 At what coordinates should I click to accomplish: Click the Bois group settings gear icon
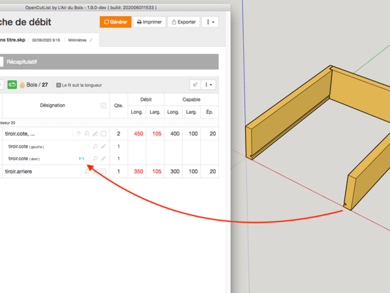(194, 85)
